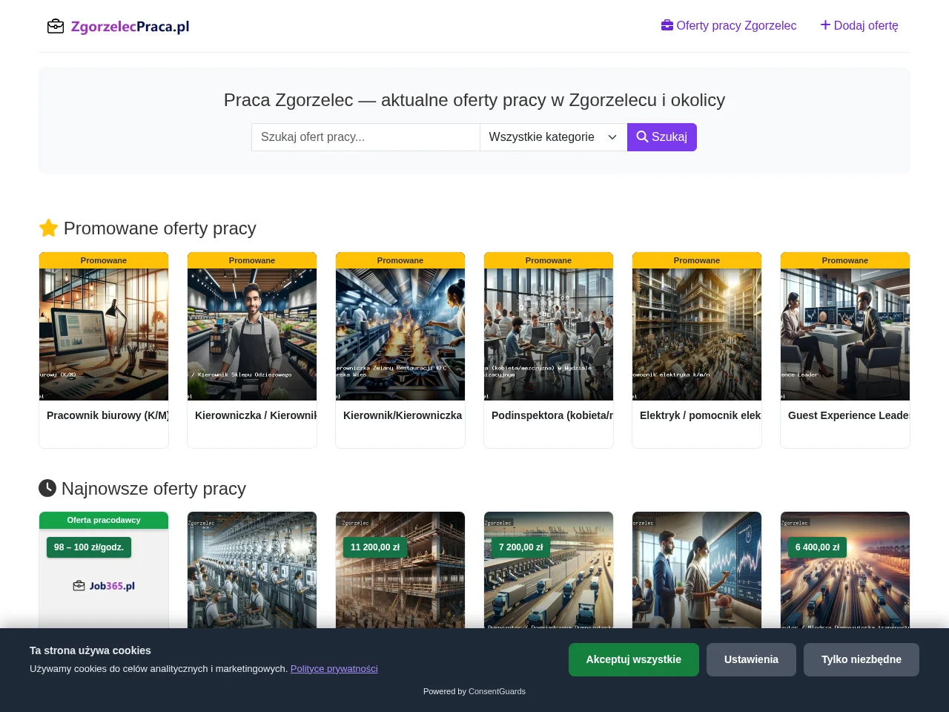This screenshot has height=712, width=949.
Task: Click the 7 200,00 zł salary badge
Action: click(x=521, y=547)
